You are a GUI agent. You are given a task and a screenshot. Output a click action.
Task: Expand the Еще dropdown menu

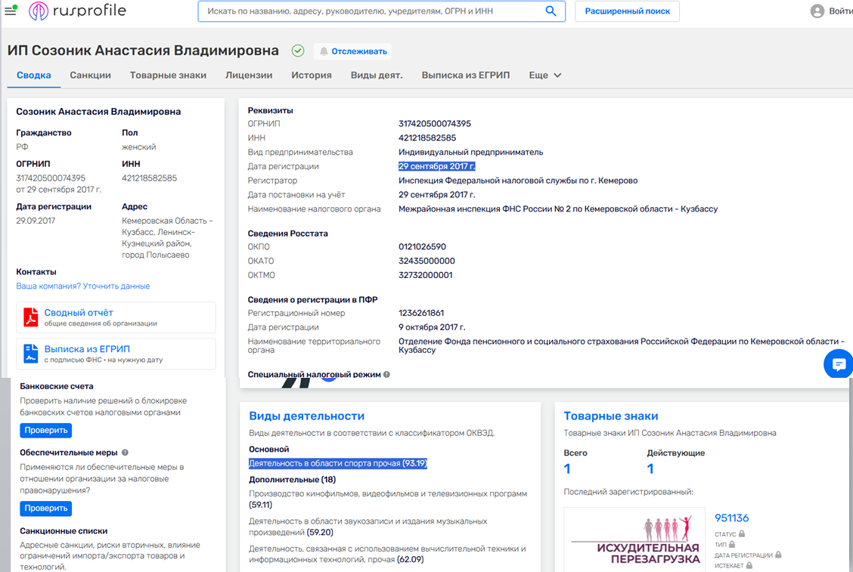pyautogui.click(x=544, y=76)
